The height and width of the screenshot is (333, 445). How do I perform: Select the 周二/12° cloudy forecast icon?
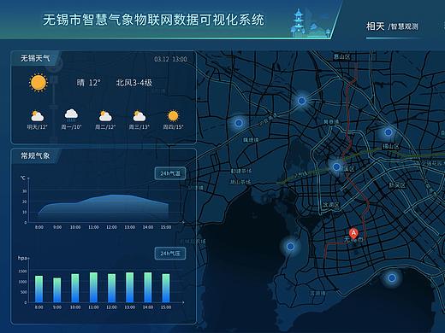point(105,116)
